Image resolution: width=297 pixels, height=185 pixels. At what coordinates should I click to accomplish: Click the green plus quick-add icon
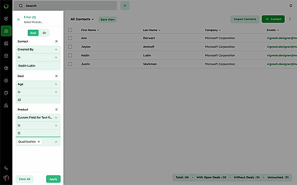click(x=125, y=6)
